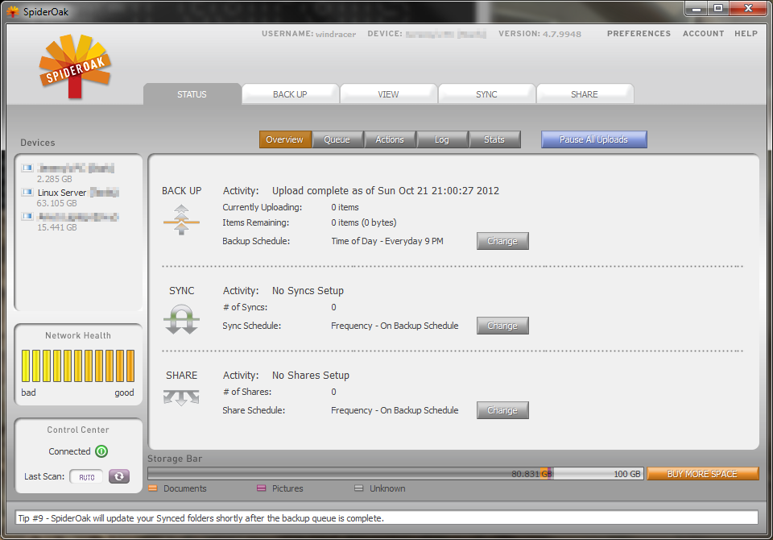
Task: Click the 'Connected' status text
Action: click(69, 451)
